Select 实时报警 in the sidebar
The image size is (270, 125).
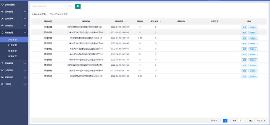click(x=14, y=39)
